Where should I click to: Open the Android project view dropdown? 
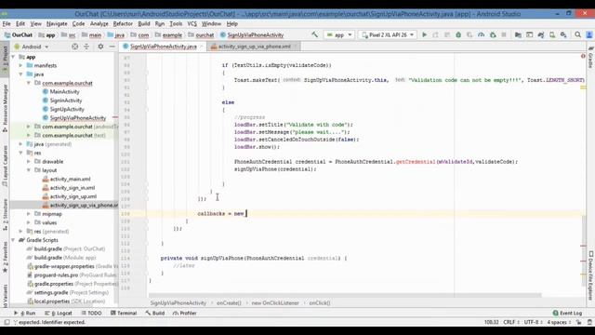click(x=32, y=47)
